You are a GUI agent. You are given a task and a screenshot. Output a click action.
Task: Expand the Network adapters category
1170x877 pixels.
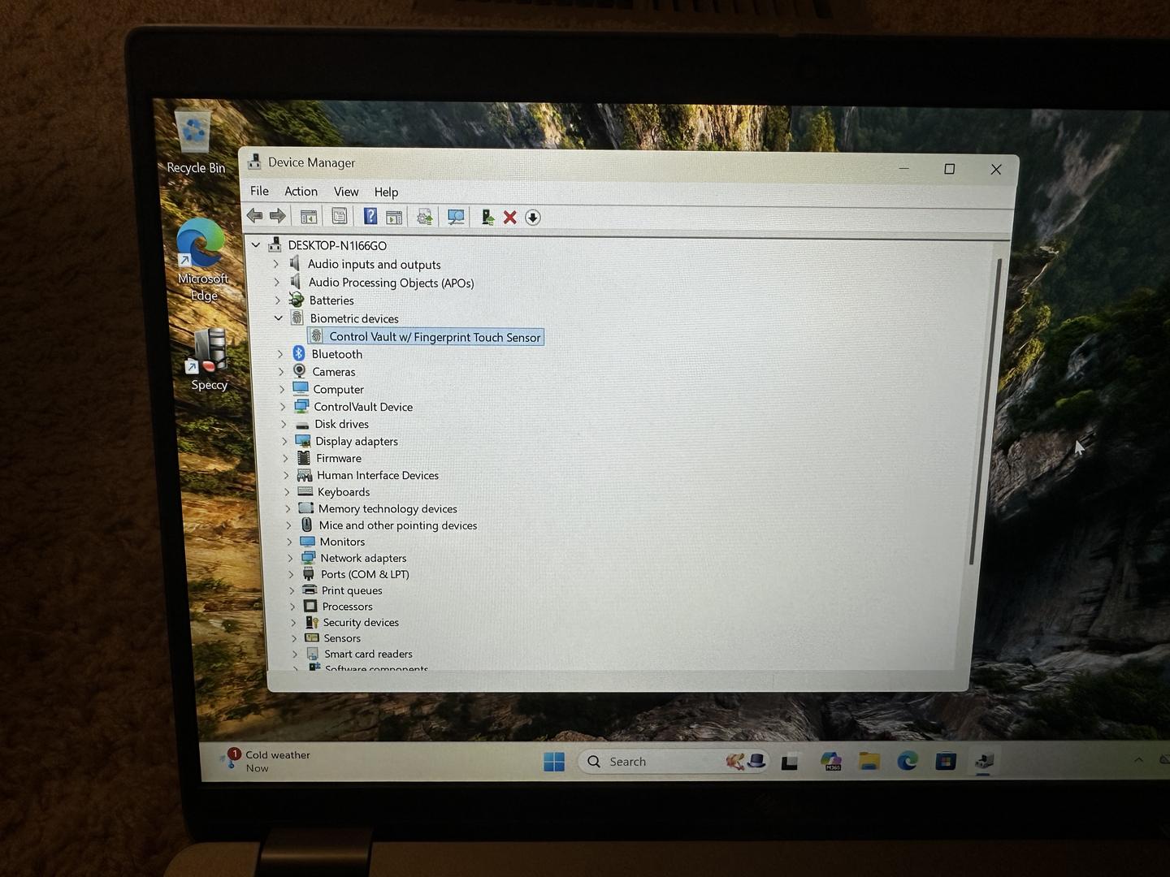coord(290,558)
